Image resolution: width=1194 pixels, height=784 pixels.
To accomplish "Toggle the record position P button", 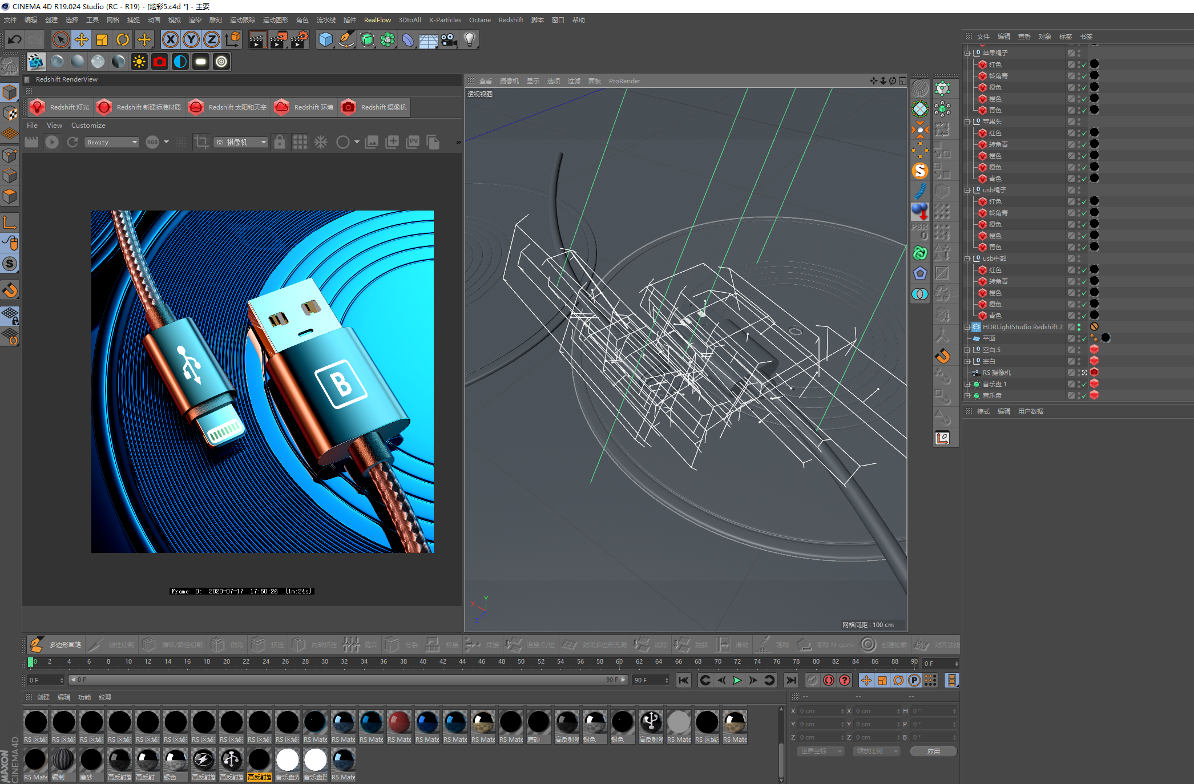I will pos(914,680).
